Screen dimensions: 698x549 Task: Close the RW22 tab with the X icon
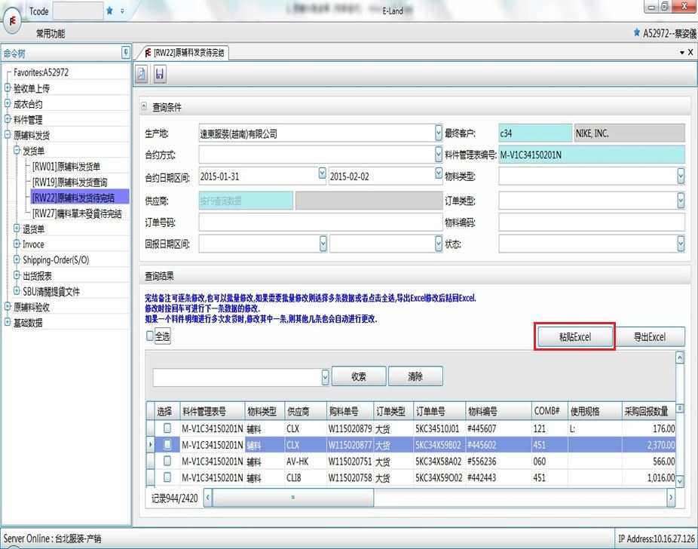point(690,53)
